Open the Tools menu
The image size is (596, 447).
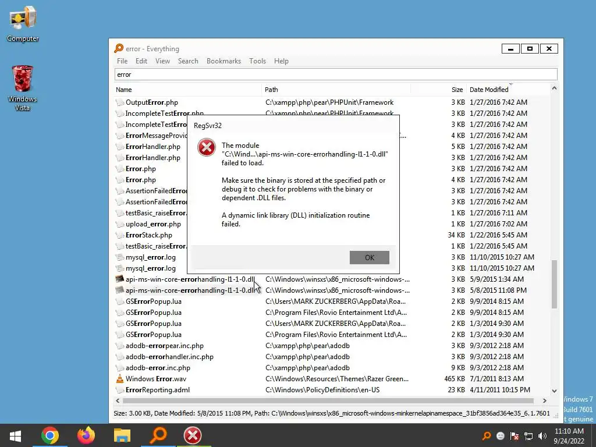[257, 61]
